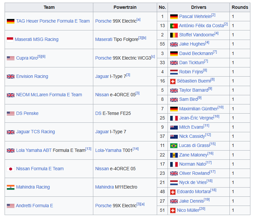Click the Japanese flag beside Nissan Formula E Team
The image size is (254, 218).
click(x=10, y=169)
